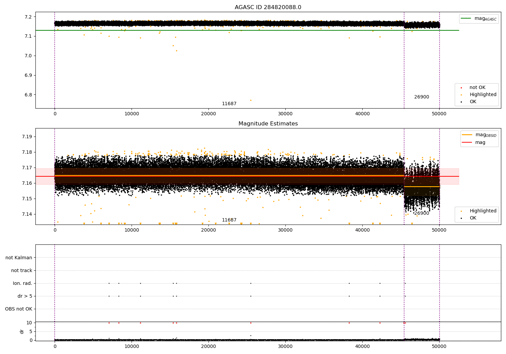Select the green mag AGASC legend entry

479,19
